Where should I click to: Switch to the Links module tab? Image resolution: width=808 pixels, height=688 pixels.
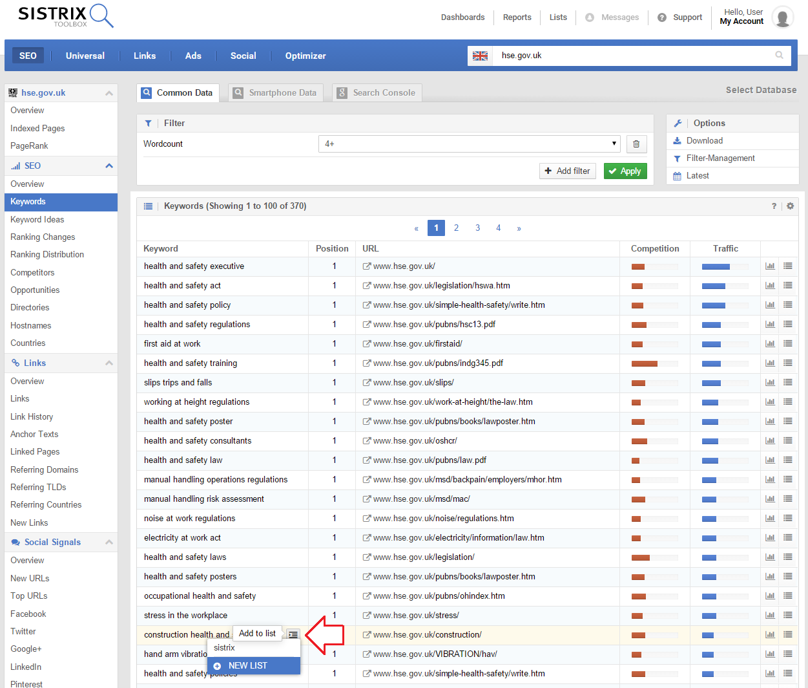pyautogui.click(x=145, y=56)
